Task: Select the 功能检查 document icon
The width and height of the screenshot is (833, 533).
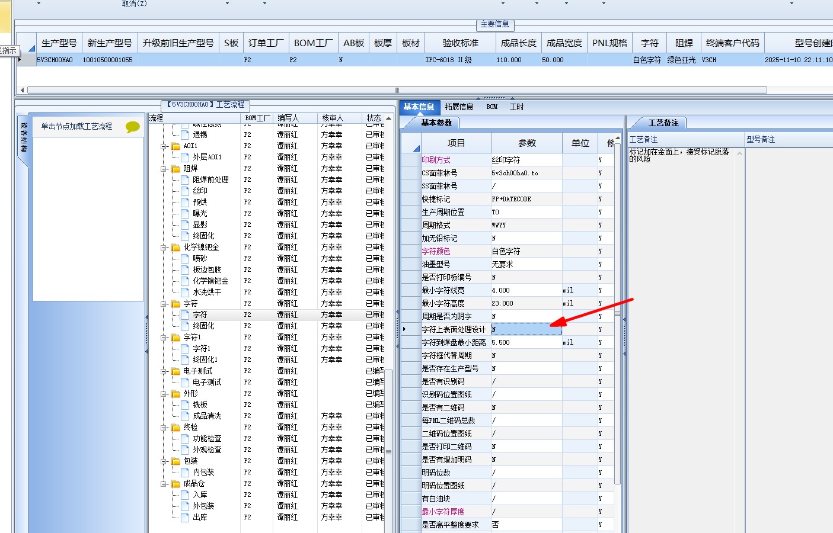Action: [185, 438]
